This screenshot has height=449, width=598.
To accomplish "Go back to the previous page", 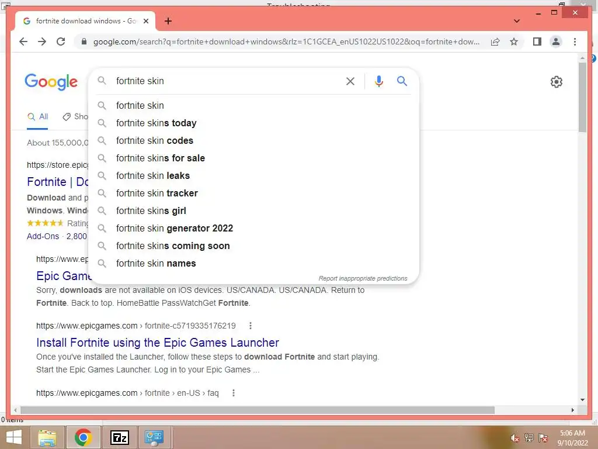I will click(23, 42).
